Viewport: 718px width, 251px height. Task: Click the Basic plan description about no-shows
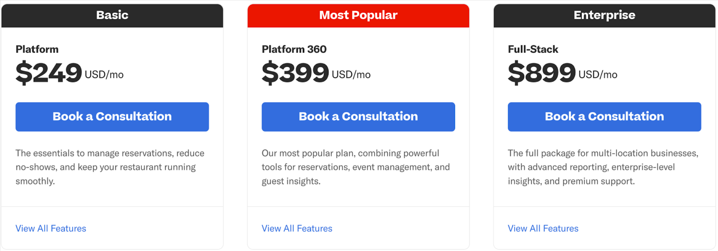click(x=110, y=167)
